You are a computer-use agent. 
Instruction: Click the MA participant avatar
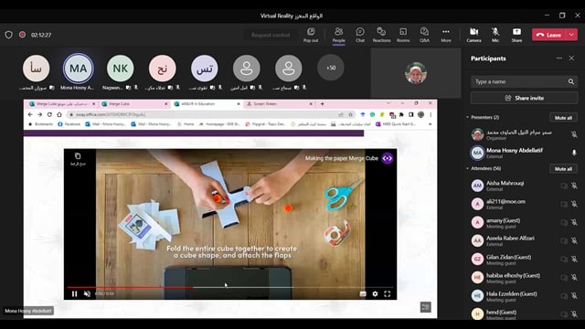(78, 69)
